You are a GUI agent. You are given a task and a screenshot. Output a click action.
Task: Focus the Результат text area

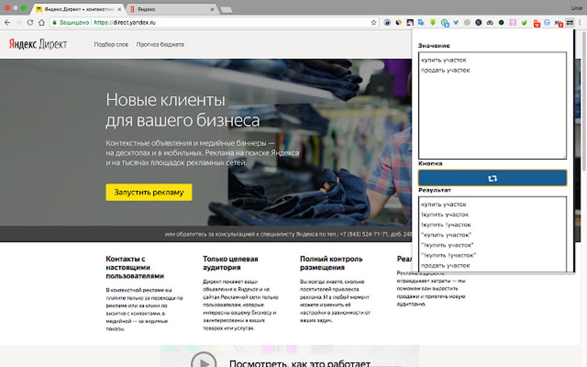pos(492,234)
